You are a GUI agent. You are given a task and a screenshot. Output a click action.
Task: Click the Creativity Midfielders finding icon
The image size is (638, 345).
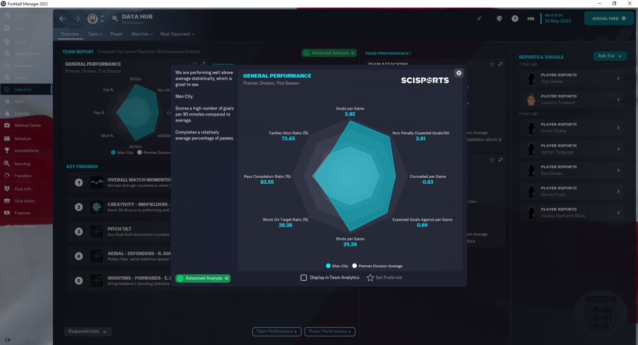(x=97, y=207)
